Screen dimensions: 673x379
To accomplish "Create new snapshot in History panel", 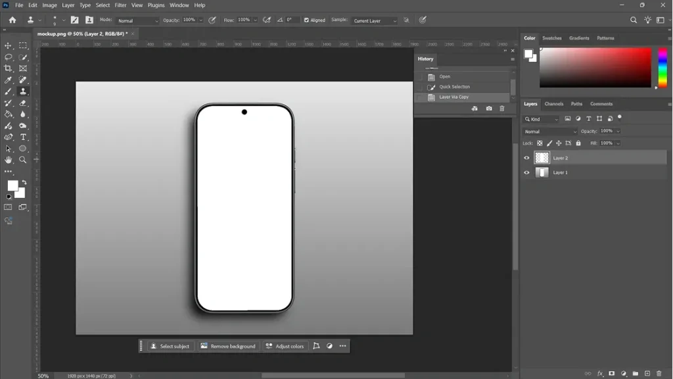I will click(x=489, y=109).
